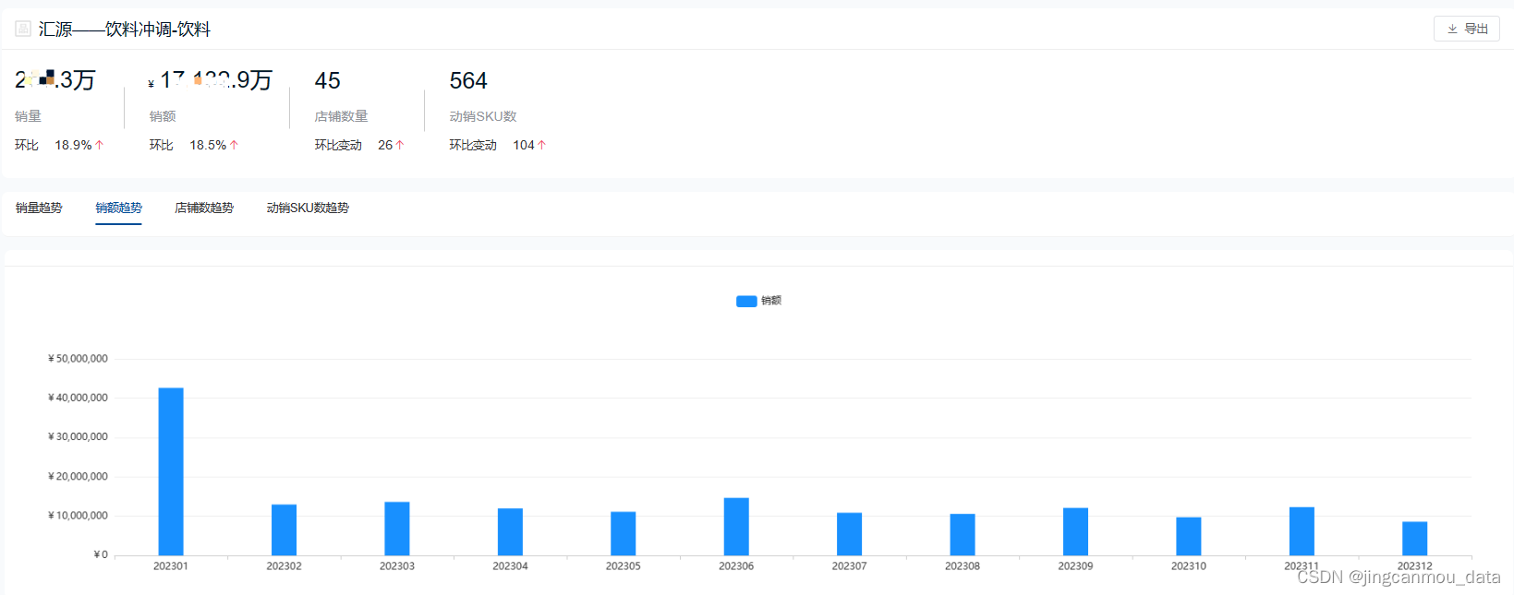Click the 店铺数量 label

(341, 116)
